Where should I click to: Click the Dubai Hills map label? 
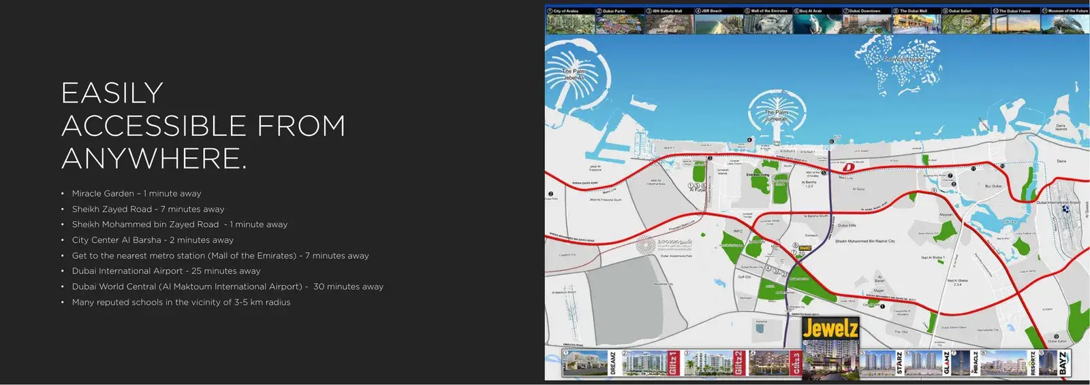coord(847,225)
